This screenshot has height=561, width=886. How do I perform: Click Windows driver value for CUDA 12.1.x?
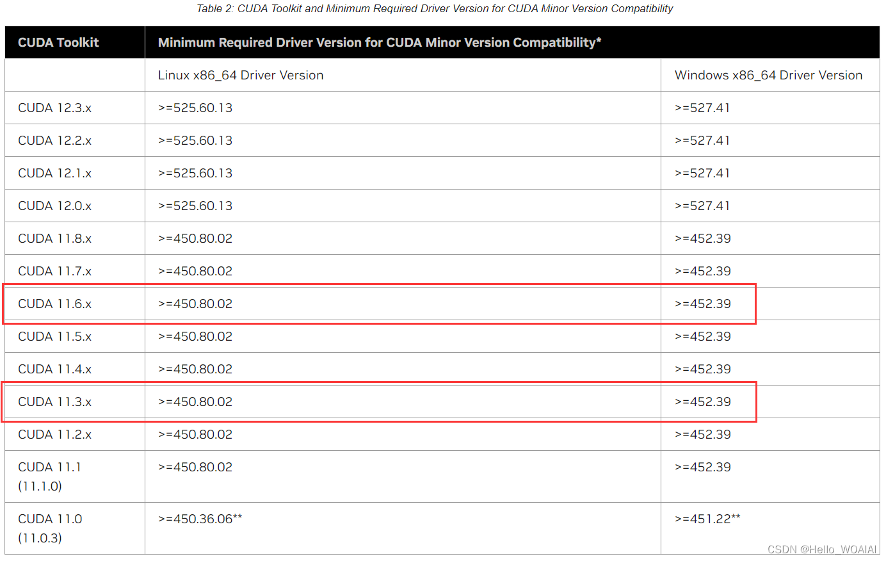[702, 174]
